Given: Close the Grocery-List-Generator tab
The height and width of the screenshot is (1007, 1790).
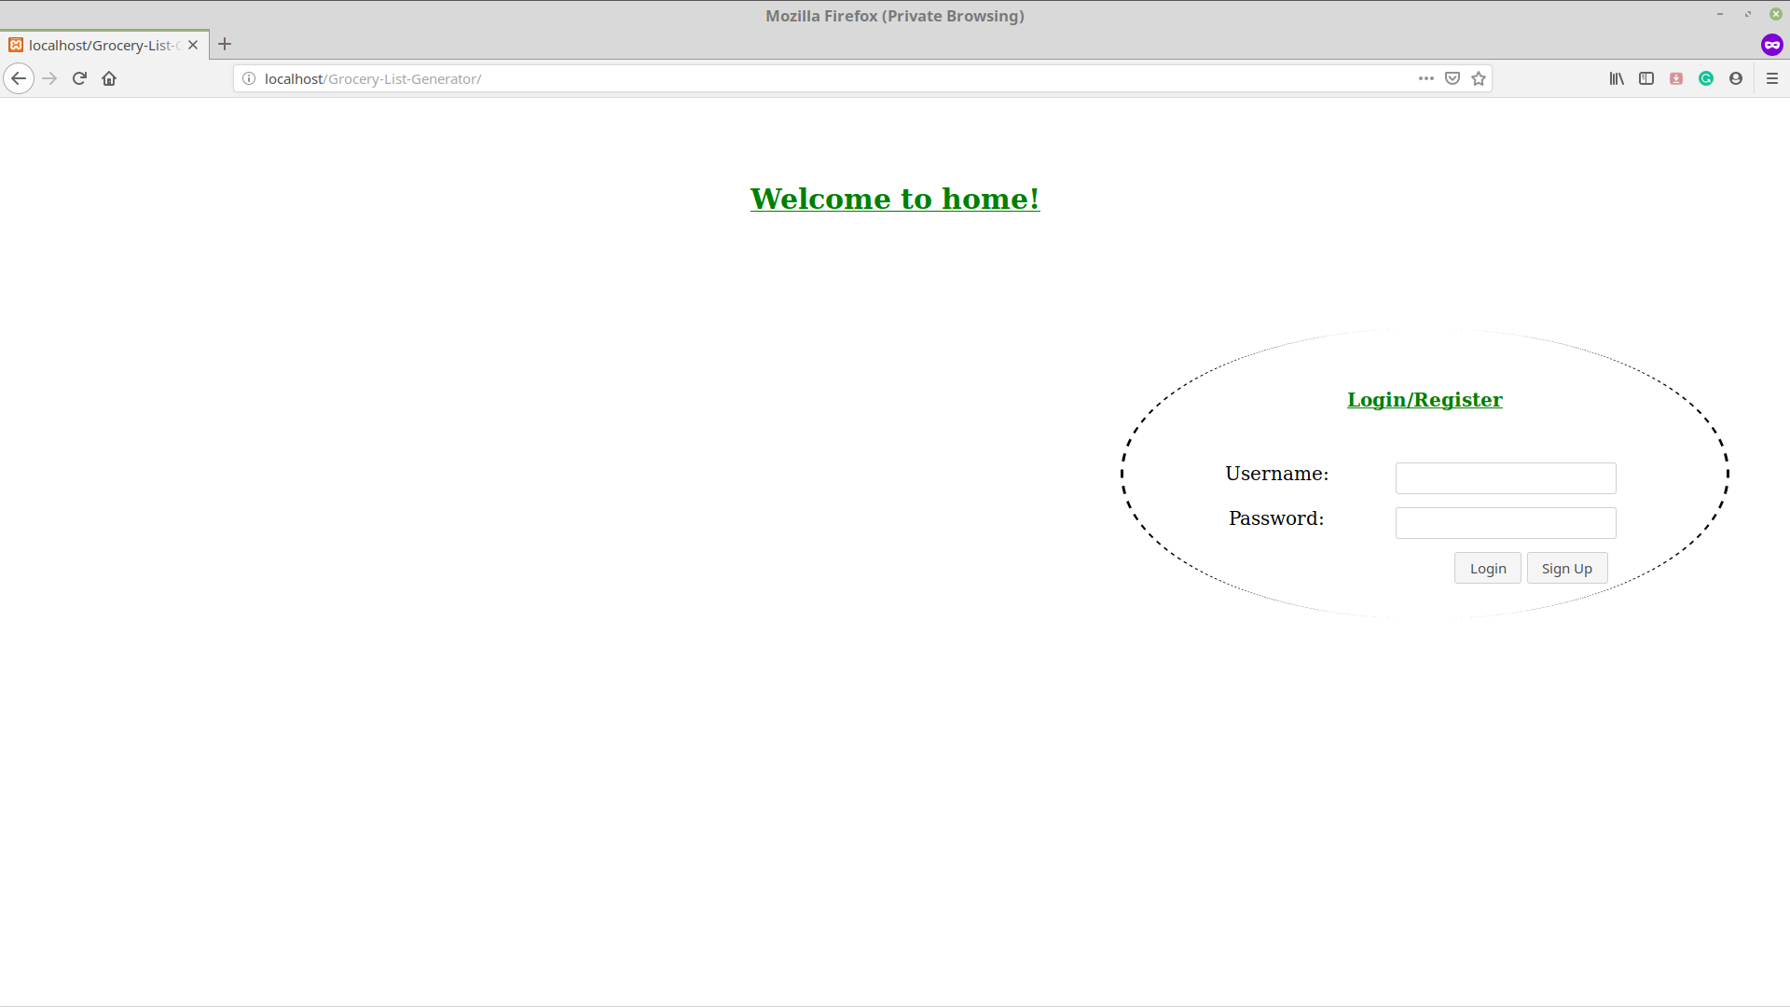Looking at the screenshot, I should tap(193, 45).
